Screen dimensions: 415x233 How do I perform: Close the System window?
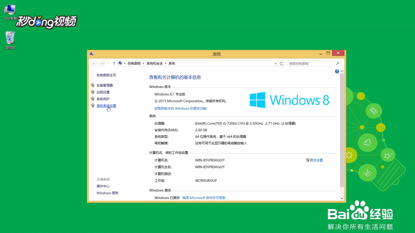(x=338, y=53)
